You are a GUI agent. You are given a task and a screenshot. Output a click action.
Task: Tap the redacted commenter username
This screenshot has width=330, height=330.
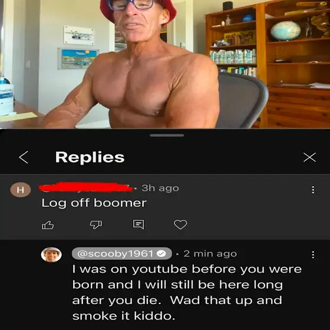coord(86,187)
